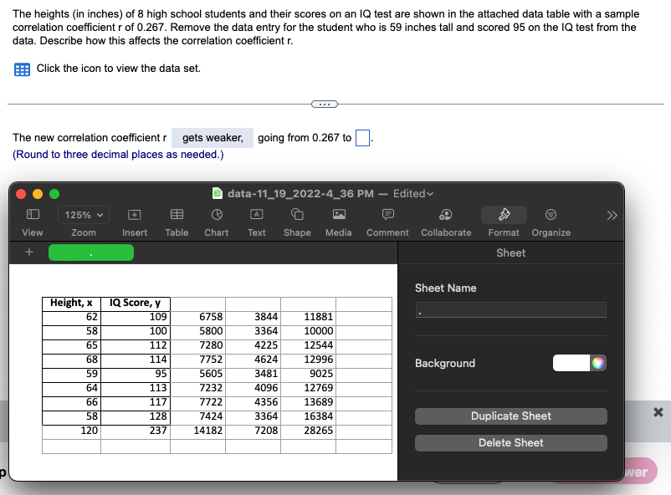Select cell with IQ score 100
671x495 pixels.
pyautogui.click(x=136, y=332)
